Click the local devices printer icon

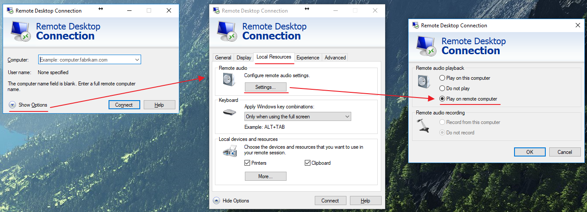tap(230, 151)
